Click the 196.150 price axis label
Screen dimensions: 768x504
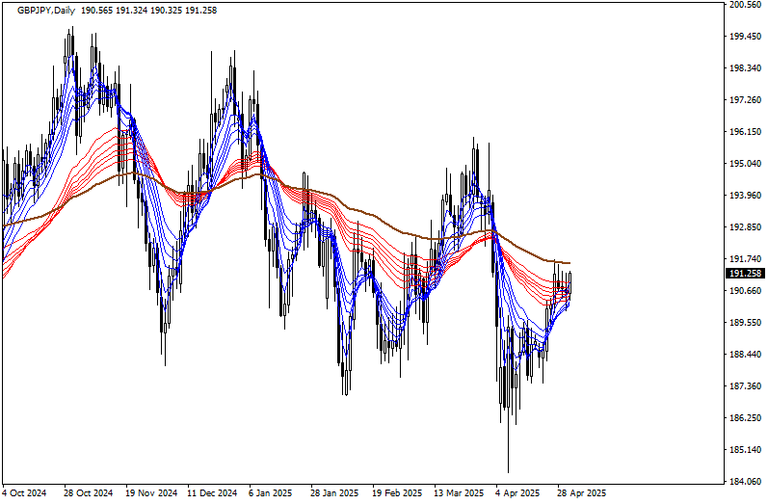[745, 132]
